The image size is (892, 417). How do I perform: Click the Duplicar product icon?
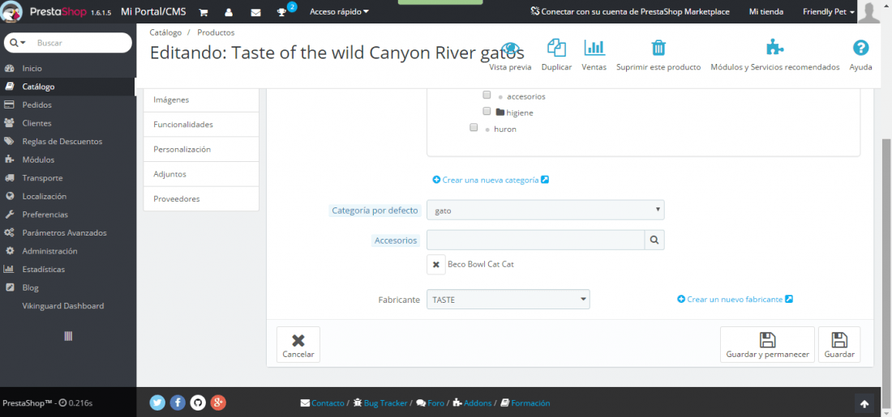556,49
